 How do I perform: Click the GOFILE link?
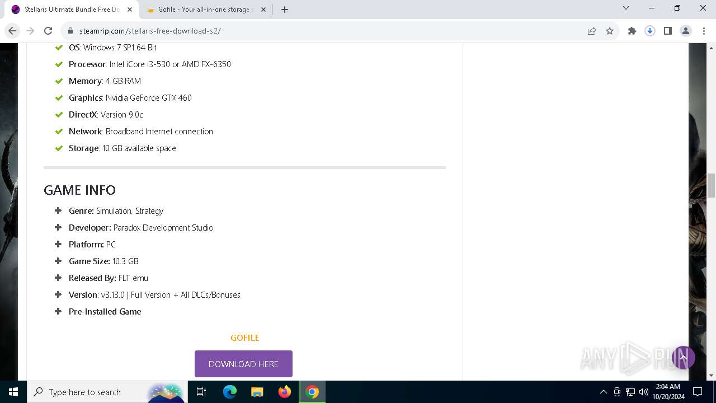coord(245,338)
